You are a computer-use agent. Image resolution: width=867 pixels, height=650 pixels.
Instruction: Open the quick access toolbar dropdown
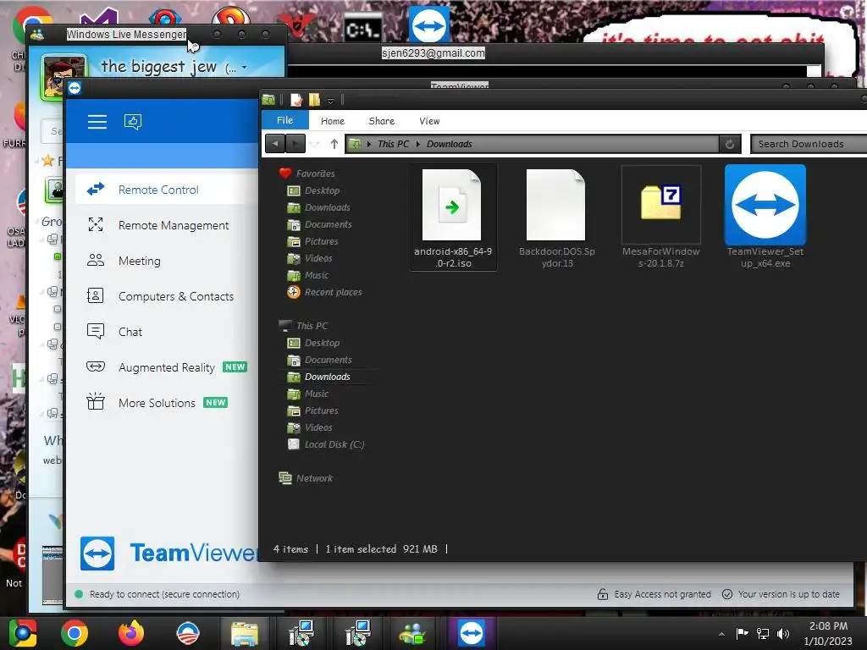pos(331,101)
